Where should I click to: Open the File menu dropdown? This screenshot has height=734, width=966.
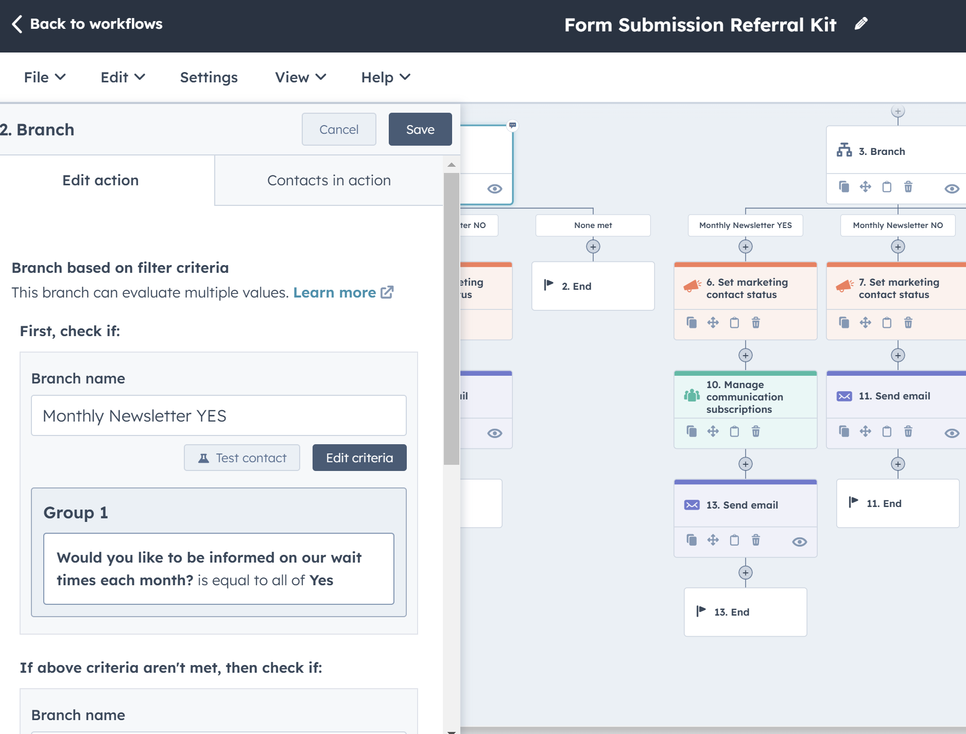point(44,77)
